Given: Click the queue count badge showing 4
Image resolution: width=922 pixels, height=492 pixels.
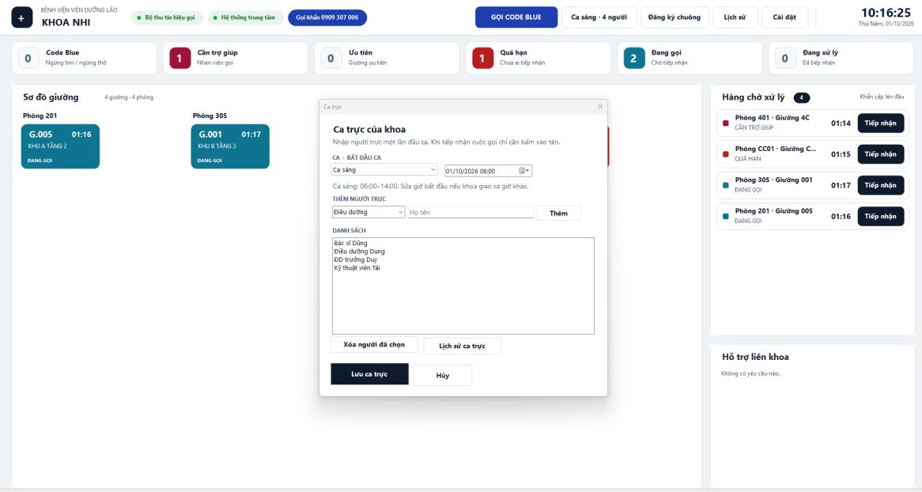Looking at the screenshot, I should [x=801, y=98].
